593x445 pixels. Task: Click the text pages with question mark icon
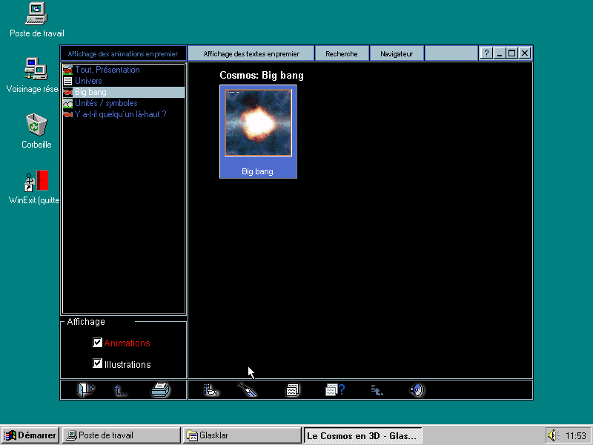335,390
